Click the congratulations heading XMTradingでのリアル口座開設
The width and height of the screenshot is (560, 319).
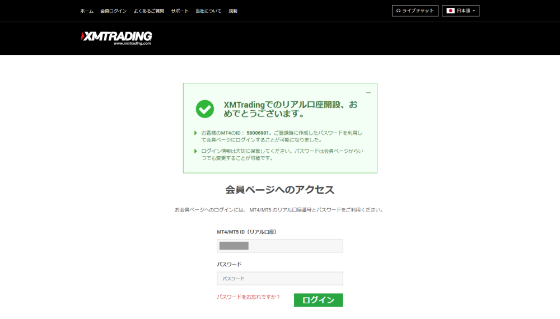click(290, 109)
